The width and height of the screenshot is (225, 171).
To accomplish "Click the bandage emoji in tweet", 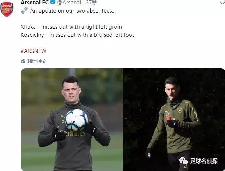I will (25, 10).
